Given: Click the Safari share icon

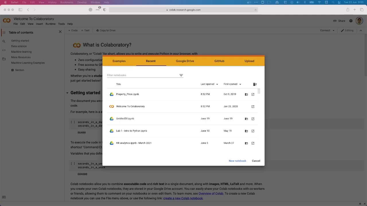Looking at the screenshot, I should (x=348, y=10).
